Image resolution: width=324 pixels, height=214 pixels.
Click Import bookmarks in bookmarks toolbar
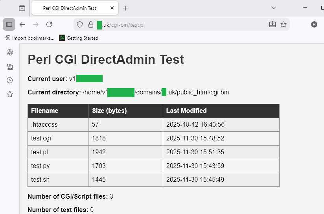coord(29,38)
